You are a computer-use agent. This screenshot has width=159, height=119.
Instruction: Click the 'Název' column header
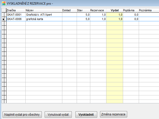[44, 10]
